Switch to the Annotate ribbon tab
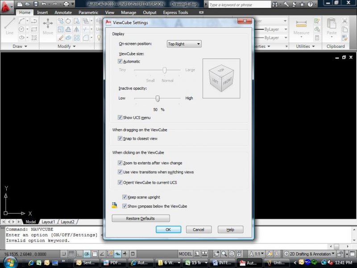 [63, 13]
